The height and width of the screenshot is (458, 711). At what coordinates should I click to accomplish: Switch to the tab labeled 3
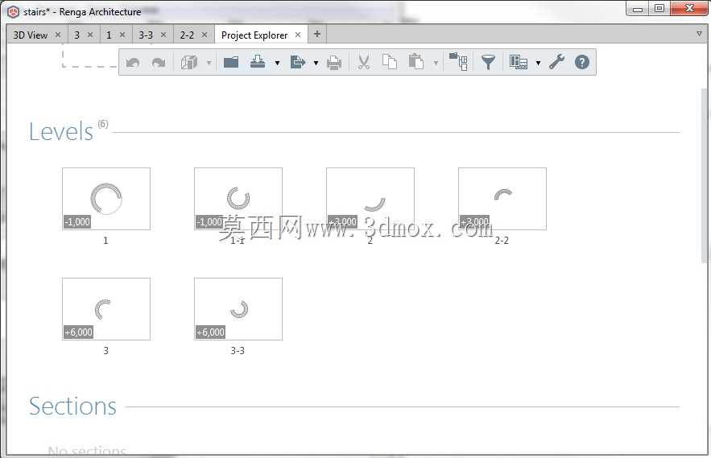coord(77,35)
